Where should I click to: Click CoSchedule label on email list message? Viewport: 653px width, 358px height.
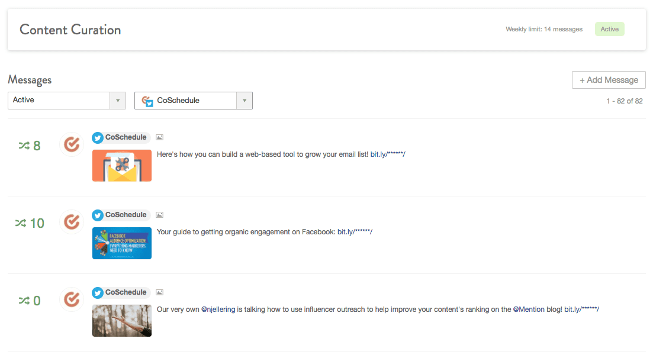(x=126, y=137)
